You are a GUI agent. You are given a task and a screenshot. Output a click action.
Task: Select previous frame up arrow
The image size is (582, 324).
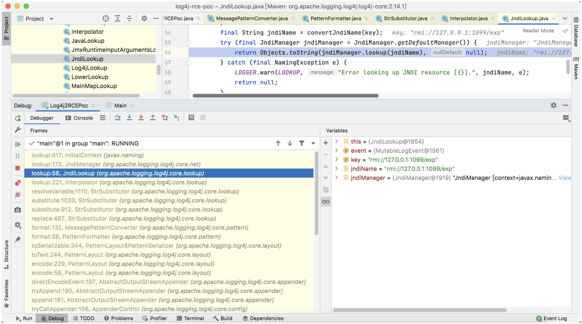click(278, 143)
